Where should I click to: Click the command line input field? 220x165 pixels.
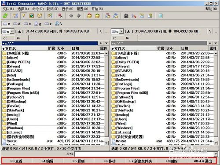[144, 154]
